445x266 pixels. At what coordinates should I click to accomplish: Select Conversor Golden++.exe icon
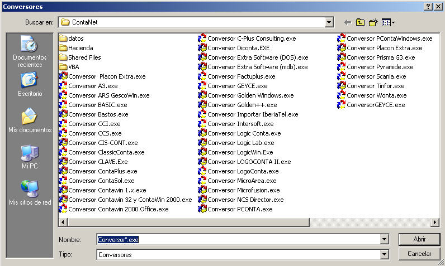pyautogui.click(x=202, y=105)
